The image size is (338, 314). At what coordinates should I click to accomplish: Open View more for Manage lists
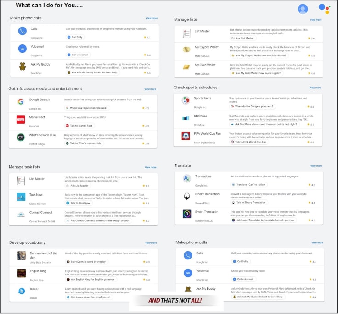[316, 20]
